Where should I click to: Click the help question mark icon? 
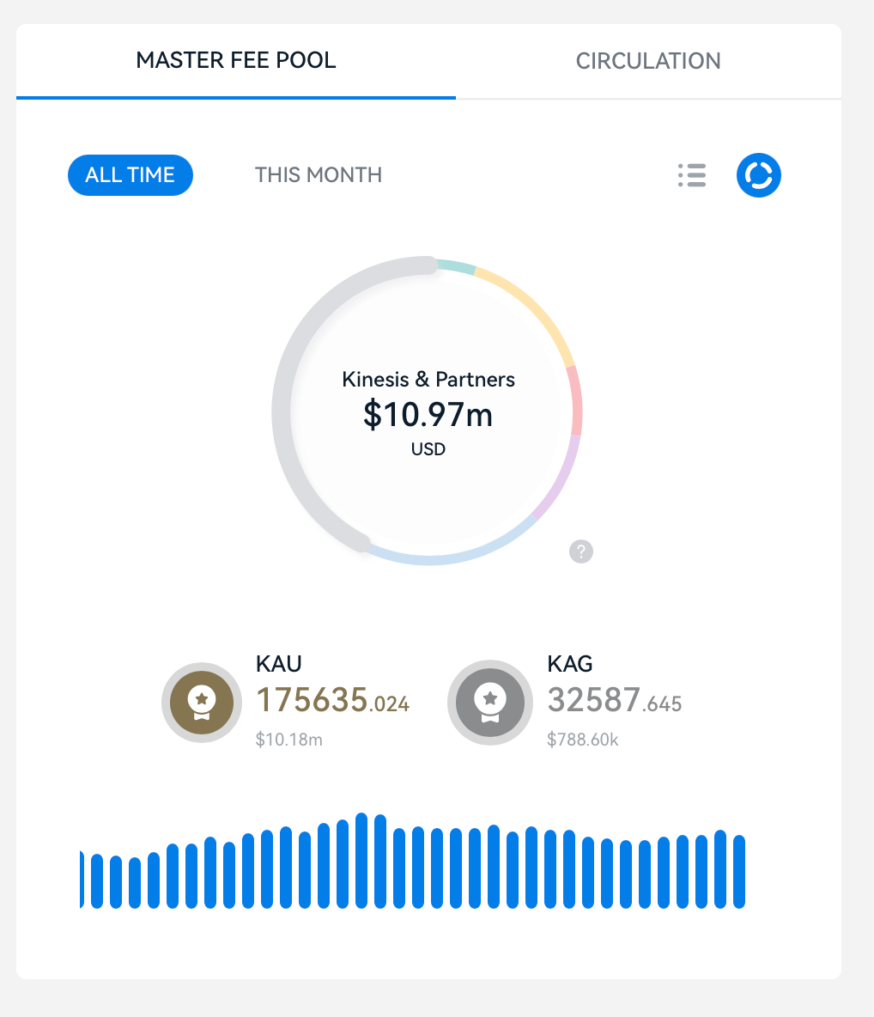[x=581, y=551]
